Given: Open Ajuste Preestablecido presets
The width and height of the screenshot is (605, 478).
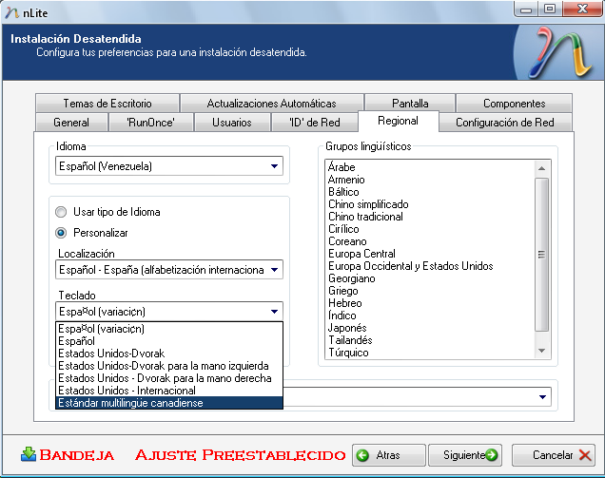Looking at the screenshot, I should pyautogui.click(x=241, y=455).
